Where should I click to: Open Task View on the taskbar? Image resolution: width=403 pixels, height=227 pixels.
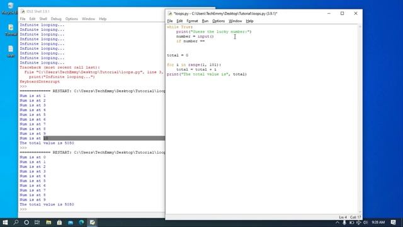37,223
